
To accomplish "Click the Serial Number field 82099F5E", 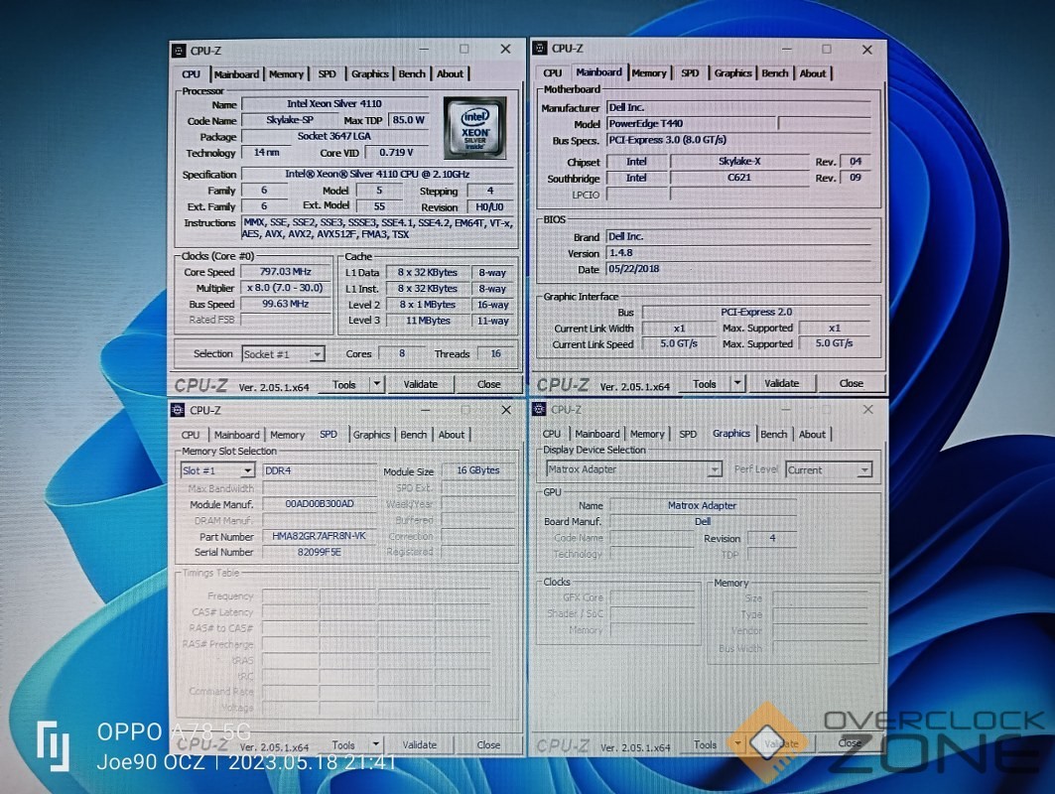I will point(319,552).
